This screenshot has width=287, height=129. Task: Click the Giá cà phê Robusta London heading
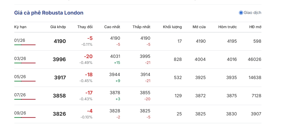click(x=49, y=13)
